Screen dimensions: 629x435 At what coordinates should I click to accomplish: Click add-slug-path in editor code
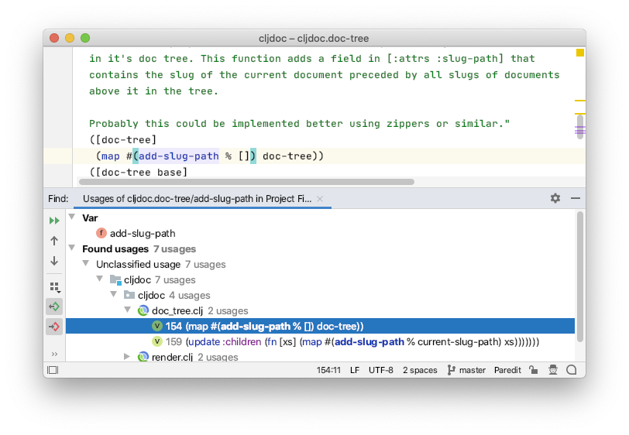pyautogui.click(x=178, y=156)
